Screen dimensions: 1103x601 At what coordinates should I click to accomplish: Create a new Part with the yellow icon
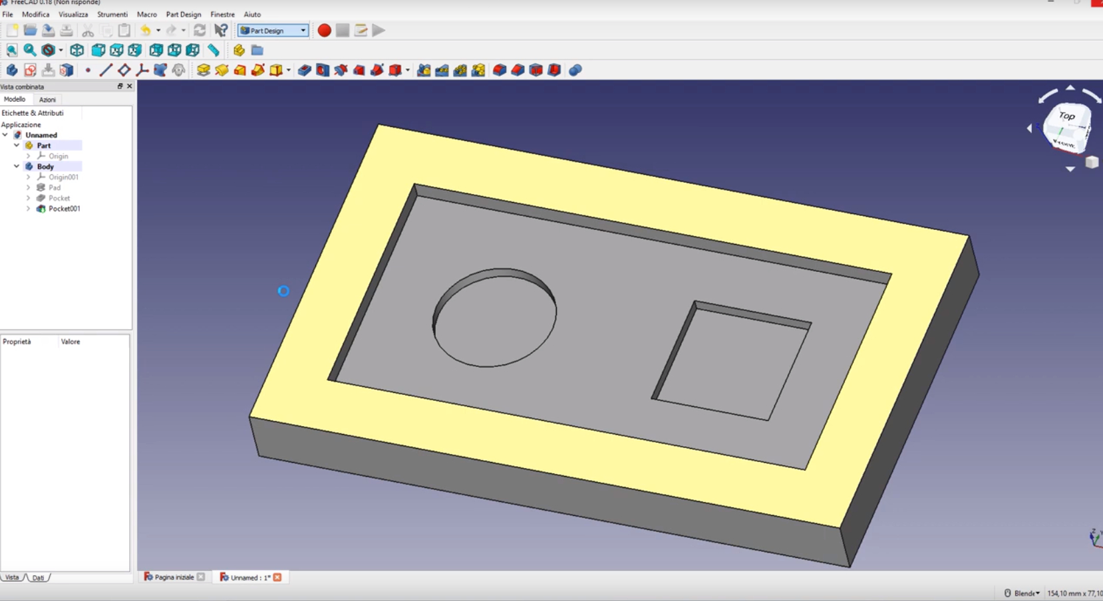pyautogui.click(x=239, y=51)
